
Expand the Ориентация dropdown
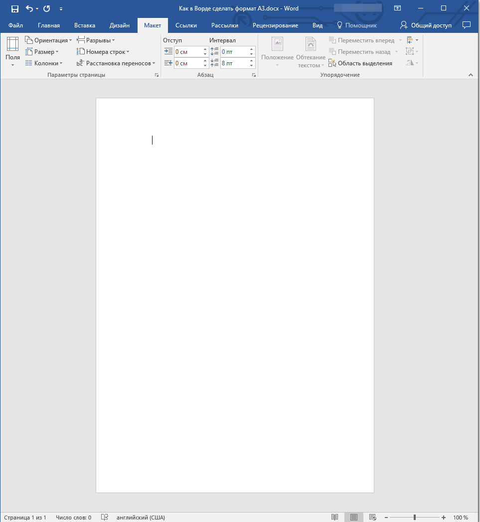48,40
